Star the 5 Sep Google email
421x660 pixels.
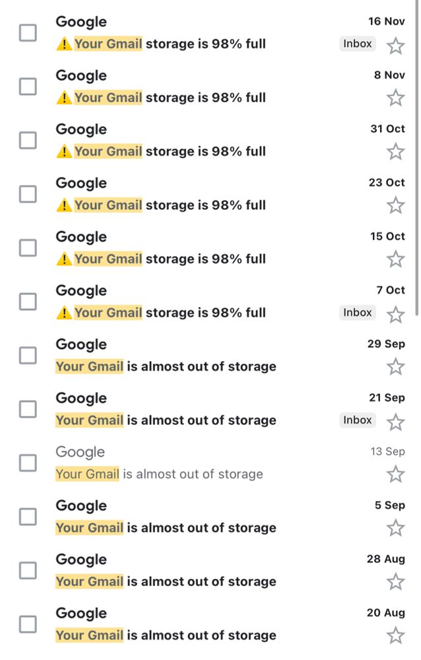coord(395,528)
